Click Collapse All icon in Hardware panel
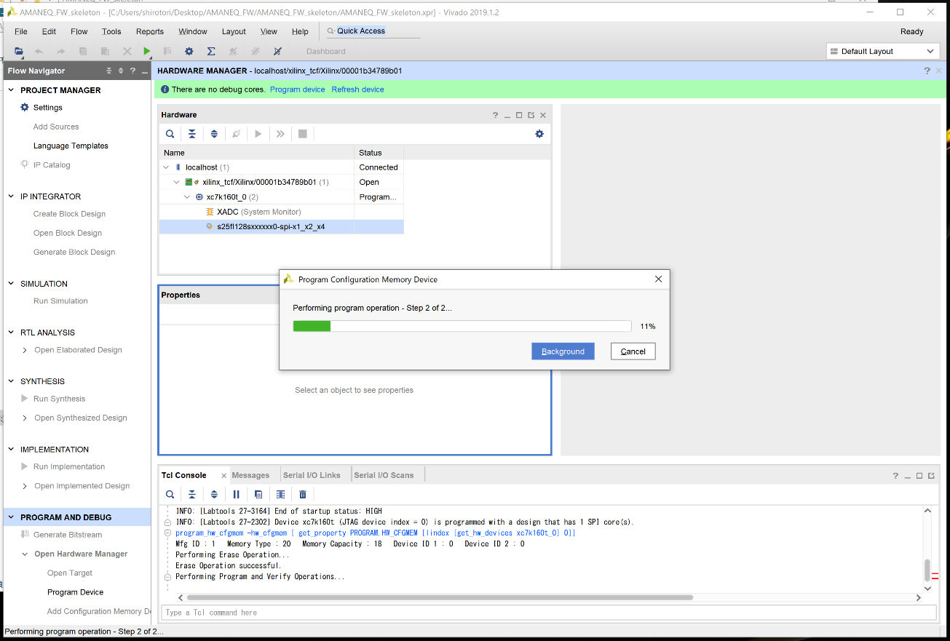 click(191, 134)
